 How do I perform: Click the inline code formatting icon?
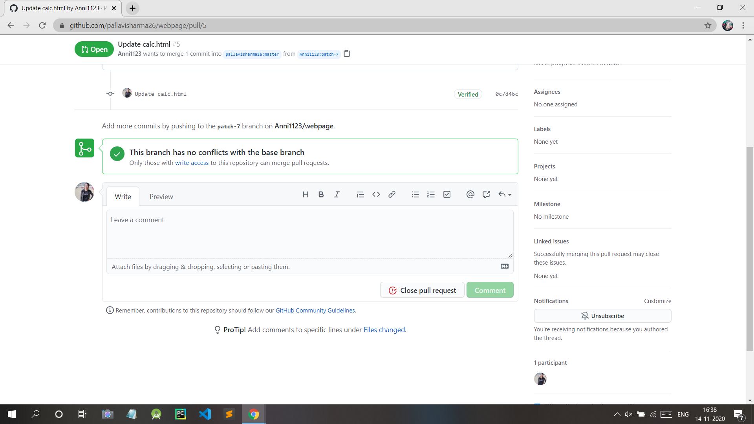(376, 194)
